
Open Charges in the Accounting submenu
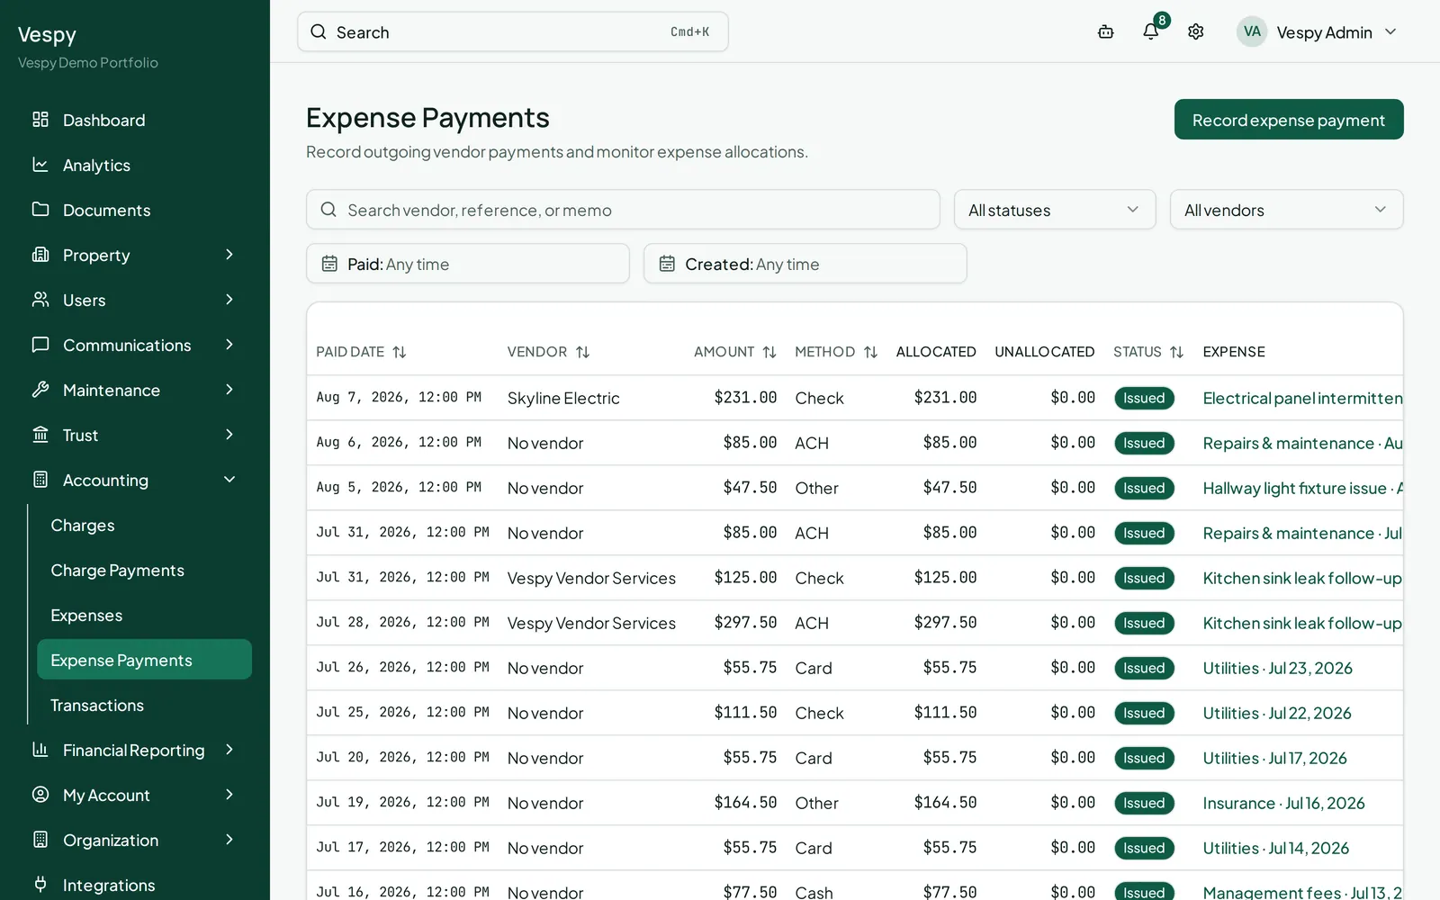(144, 525)
